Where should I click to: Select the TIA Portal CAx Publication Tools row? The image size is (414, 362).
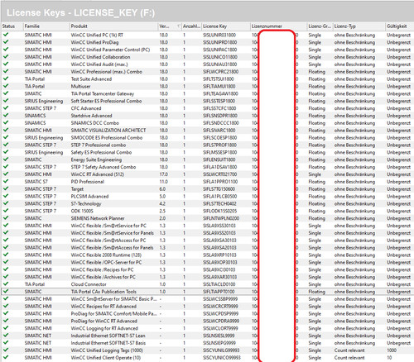tap(207, 292)
